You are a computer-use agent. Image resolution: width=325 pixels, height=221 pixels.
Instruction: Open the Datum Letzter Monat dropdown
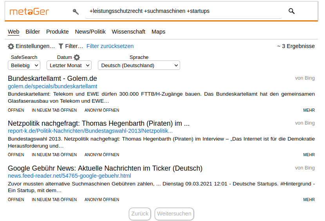pyautogui.click(x=69, y=66)
